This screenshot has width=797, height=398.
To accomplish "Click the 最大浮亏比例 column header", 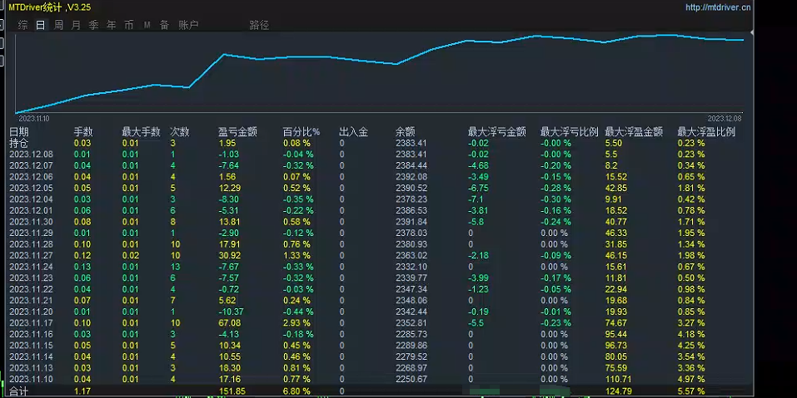I will (x=570, y=132).
